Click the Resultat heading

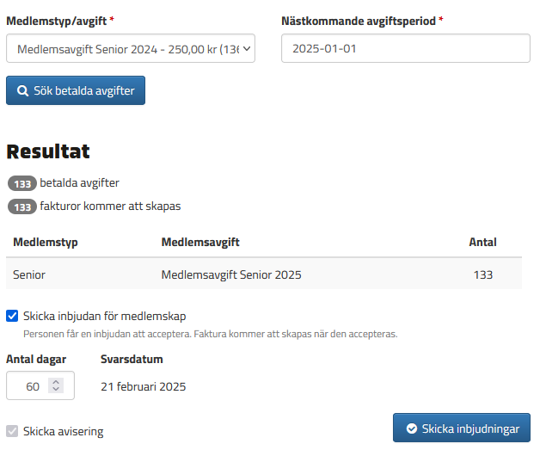[x=48, y=151]
